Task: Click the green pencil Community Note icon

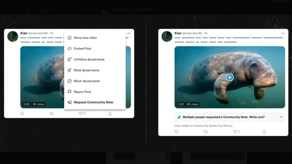Action: coord(180,117)
